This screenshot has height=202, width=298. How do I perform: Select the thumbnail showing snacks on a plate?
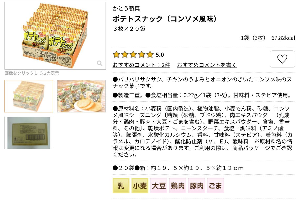point(81,96)
